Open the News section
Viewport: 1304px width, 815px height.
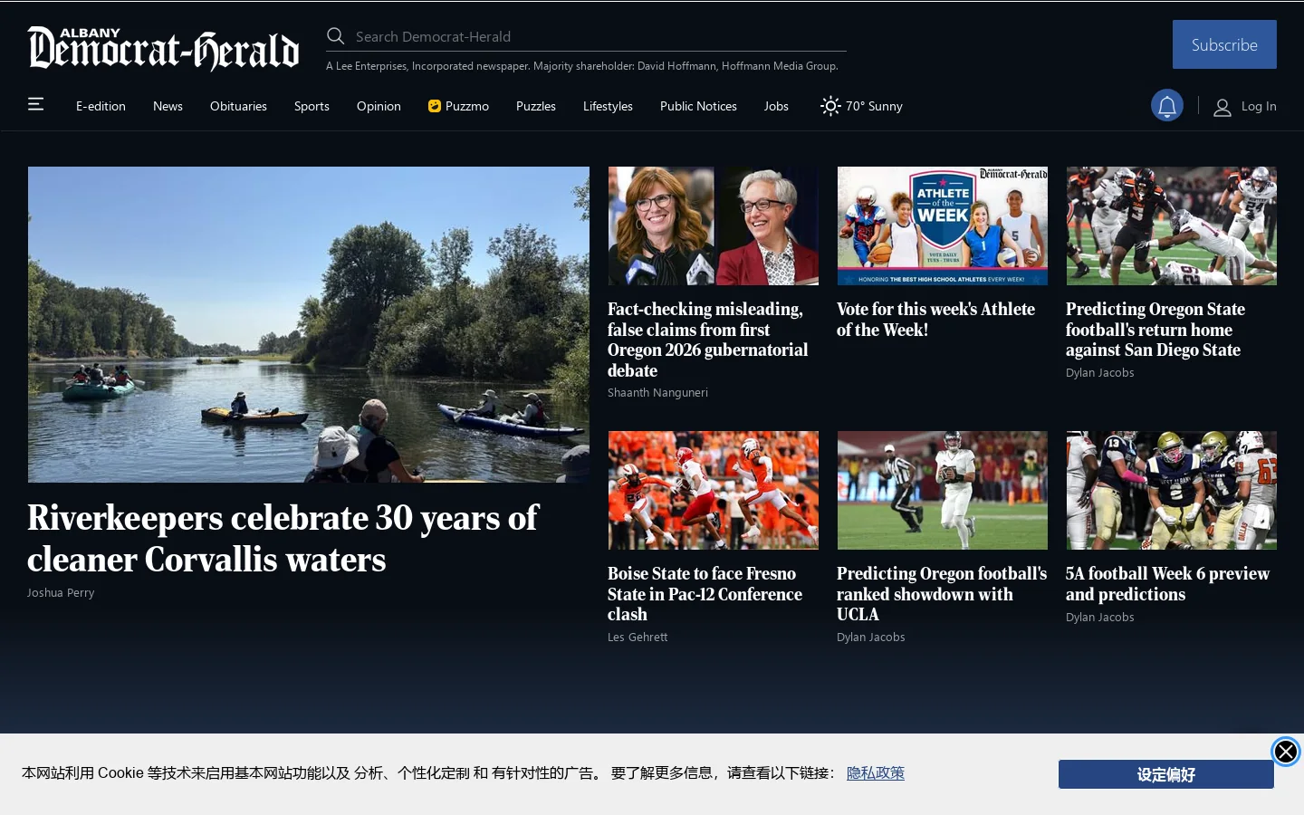pyautogui.click(x=168, y=106)
